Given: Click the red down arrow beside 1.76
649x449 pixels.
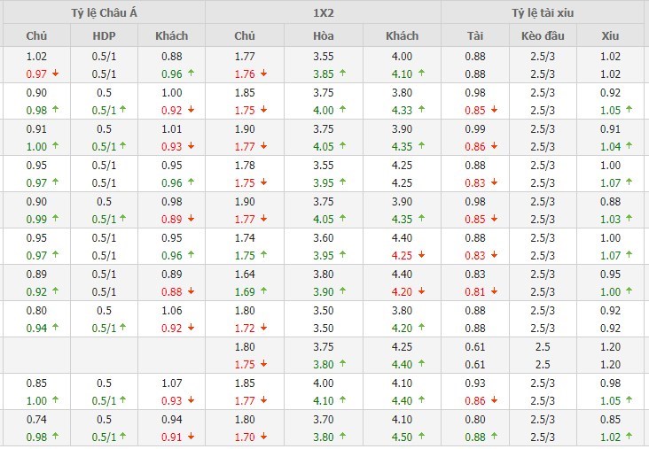Looking at the screenshot, I should coord(262,74).
